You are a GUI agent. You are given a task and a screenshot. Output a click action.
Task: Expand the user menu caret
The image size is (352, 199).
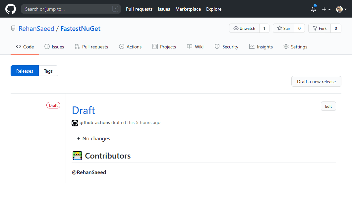coord(346,9)
